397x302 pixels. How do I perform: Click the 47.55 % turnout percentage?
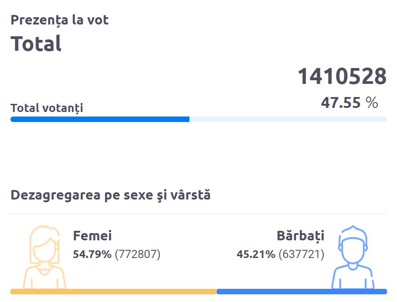350,102
